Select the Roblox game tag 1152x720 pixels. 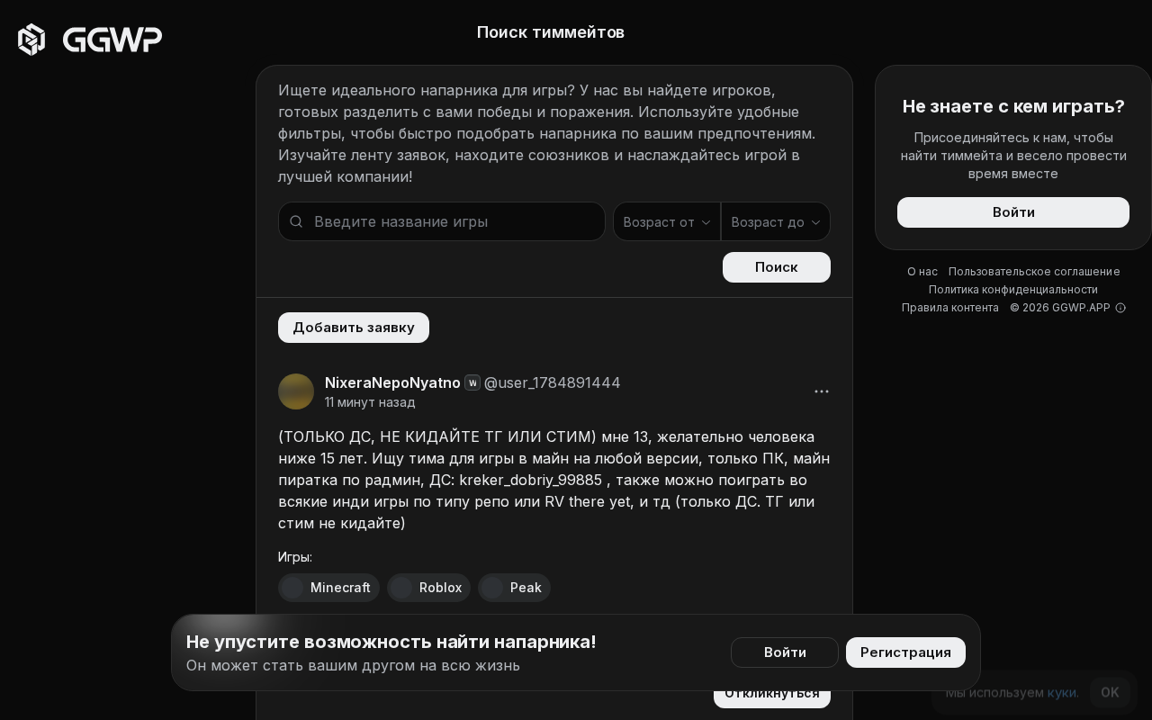(x=428, y=588)
